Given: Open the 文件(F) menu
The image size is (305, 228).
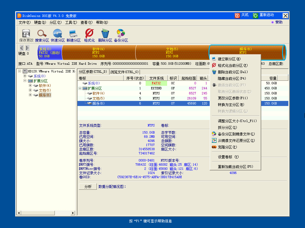Looking at the screenshot, I should 24,23.
